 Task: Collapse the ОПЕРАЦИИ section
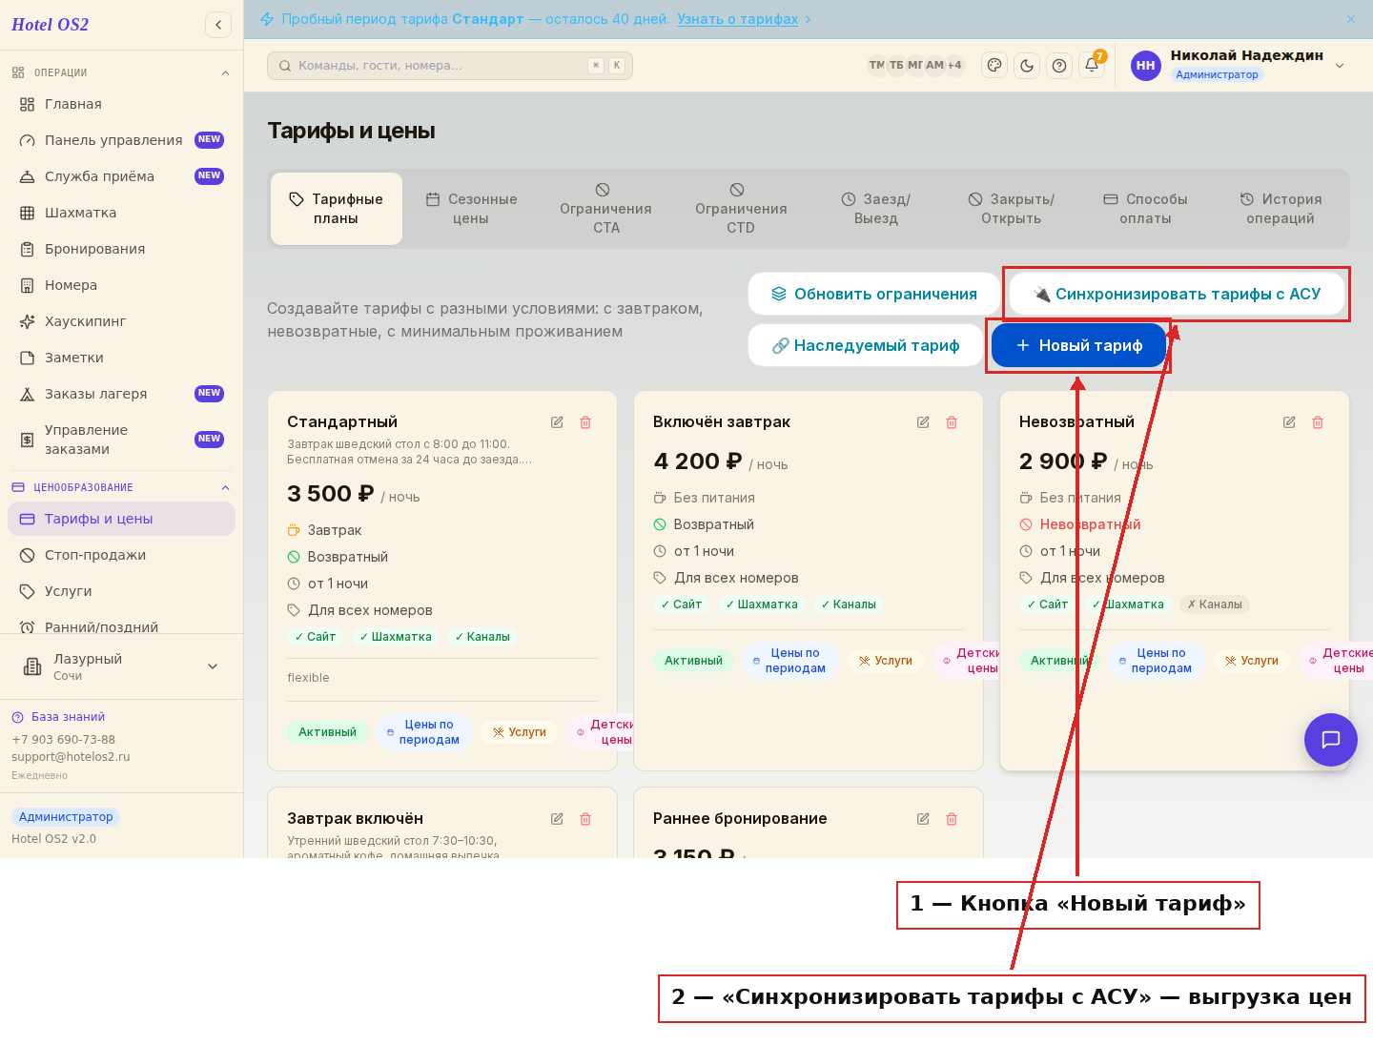point(121,72)
